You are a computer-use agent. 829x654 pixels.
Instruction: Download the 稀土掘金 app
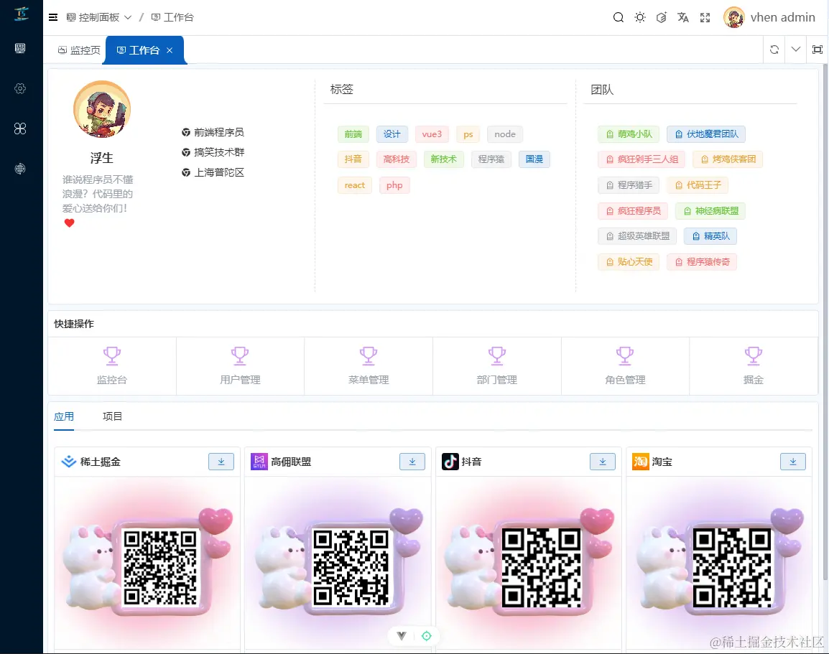[x=221, y=462]
